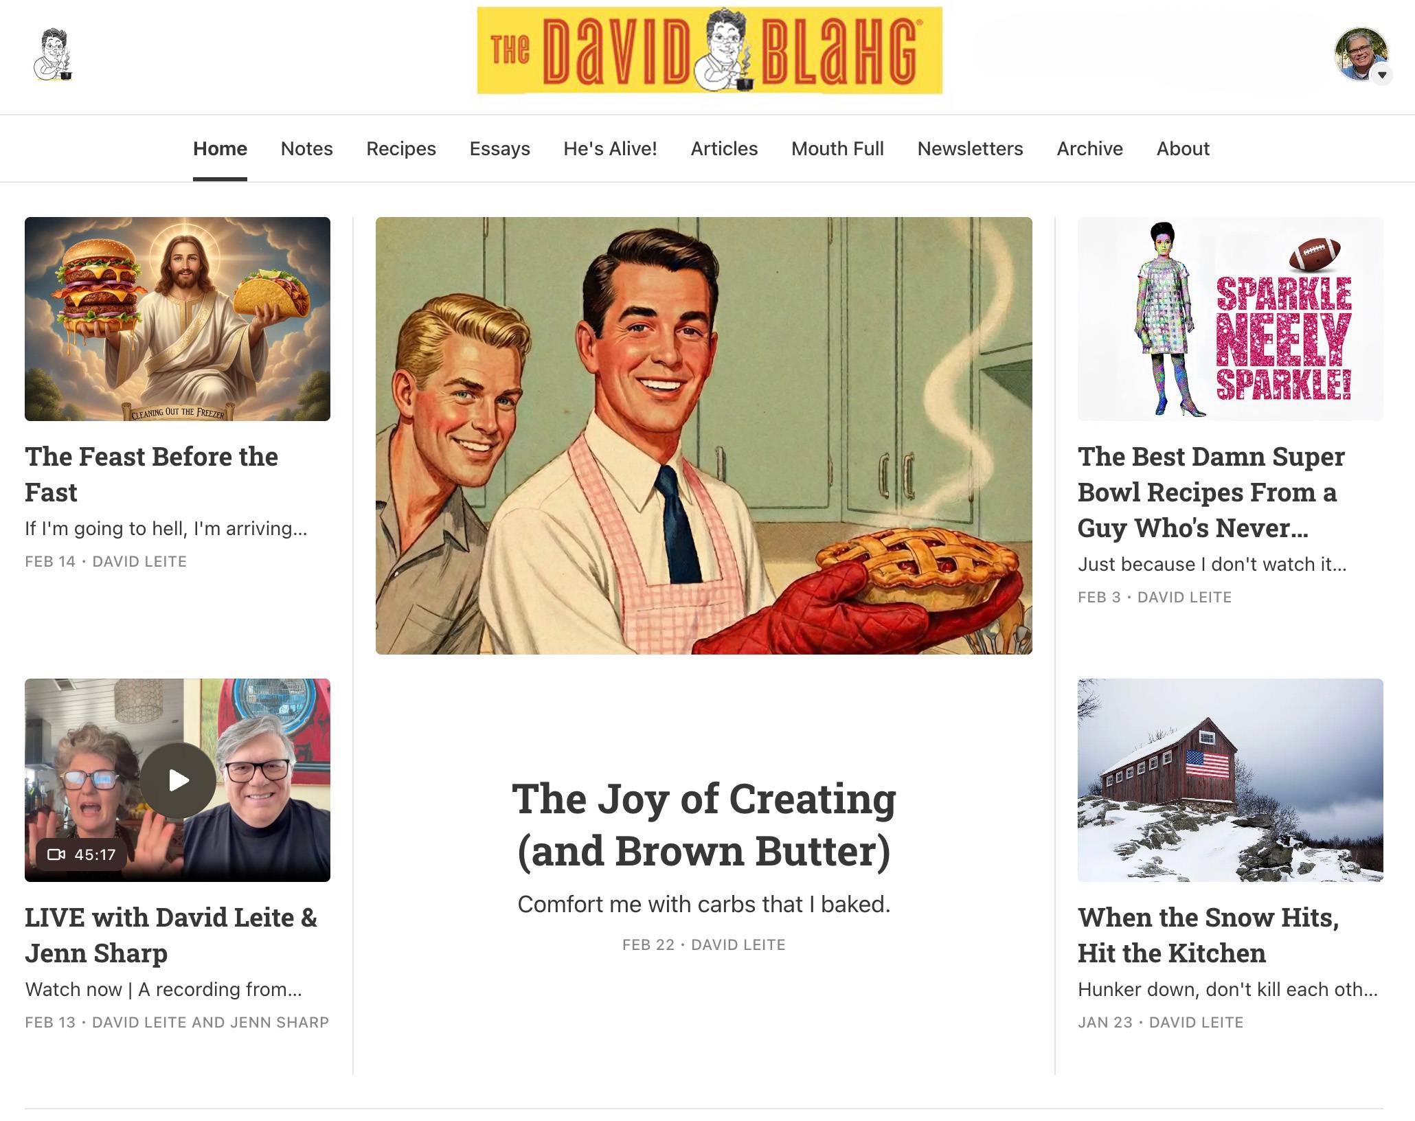Screen dimensions: 1415x1121
Task: Click the Jesus with burger and taco image
Action: pos(177,319)
